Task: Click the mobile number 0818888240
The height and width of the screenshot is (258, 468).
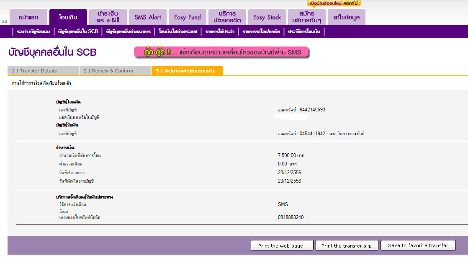Action: click(x=291, y=217)
